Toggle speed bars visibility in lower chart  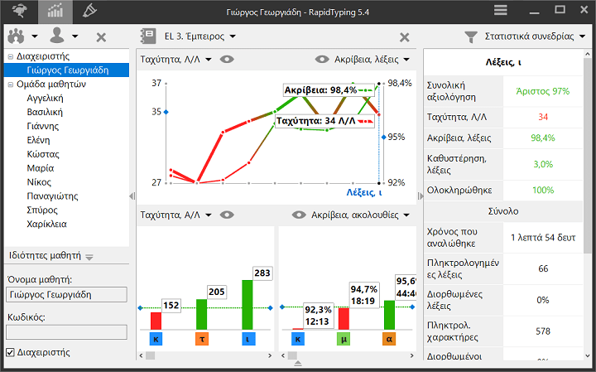(x=227, y=215)
